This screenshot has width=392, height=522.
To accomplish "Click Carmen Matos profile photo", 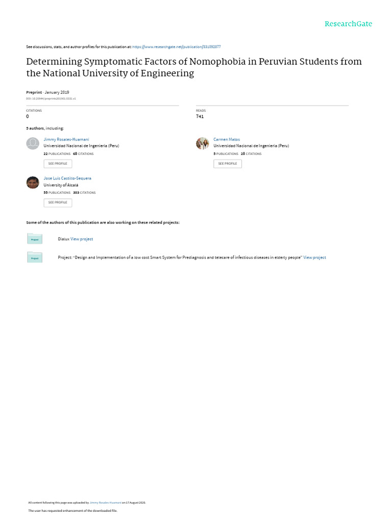I will click(202, 143).
